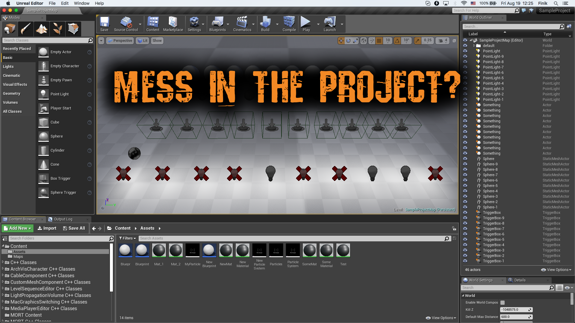
Task: Click the Save toolbar icon
Action: tap(104, 24)
